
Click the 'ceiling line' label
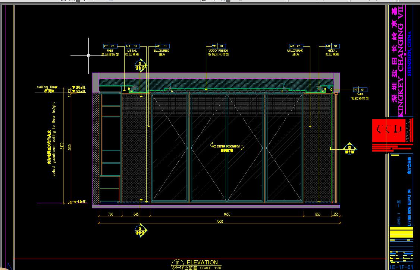pos(47,87)
